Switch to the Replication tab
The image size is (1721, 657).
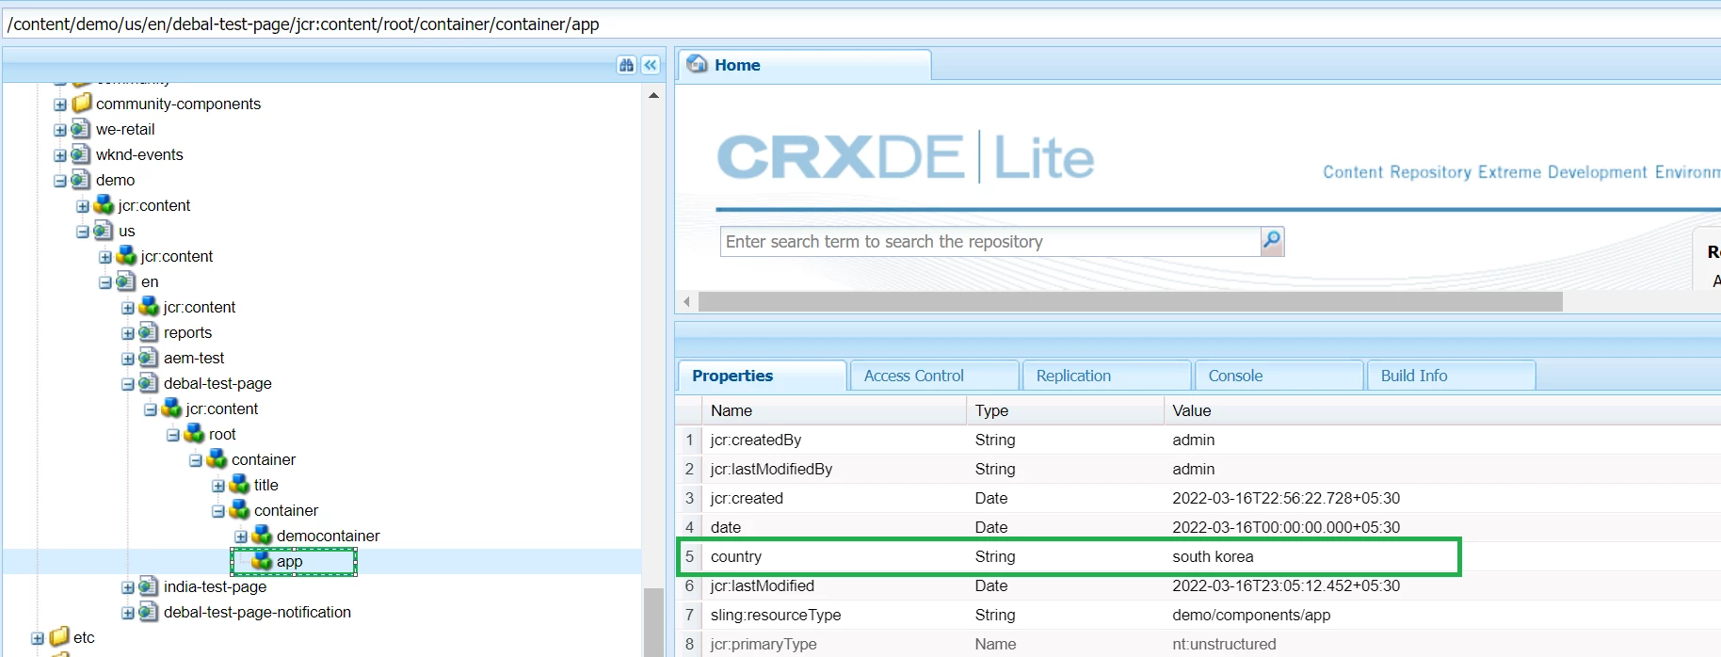tap(1106, 376)
